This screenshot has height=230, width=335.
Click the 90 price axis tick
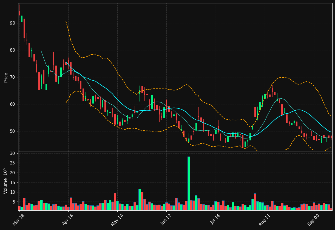pyautogui.click(x=13, y=23)
